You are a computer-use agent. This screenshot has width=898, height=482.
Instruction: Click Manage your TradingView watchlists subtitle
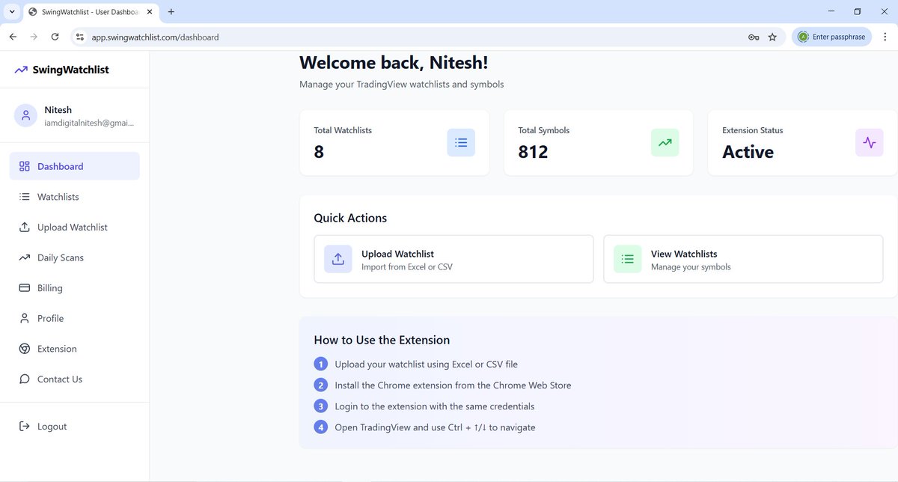click(402, 85)
